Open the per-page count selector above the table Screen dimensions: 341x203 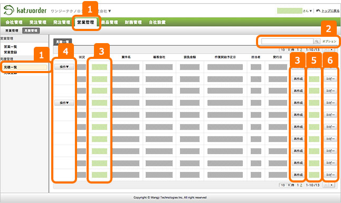pyautogui.click(x=285, y=50)
